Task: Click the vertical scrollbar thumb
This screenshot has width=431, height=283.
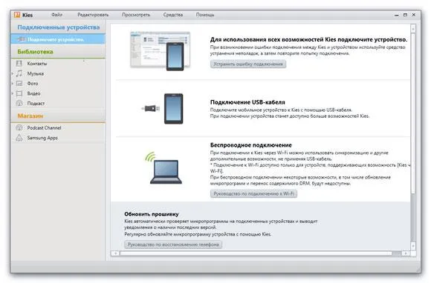Action: 413,113
